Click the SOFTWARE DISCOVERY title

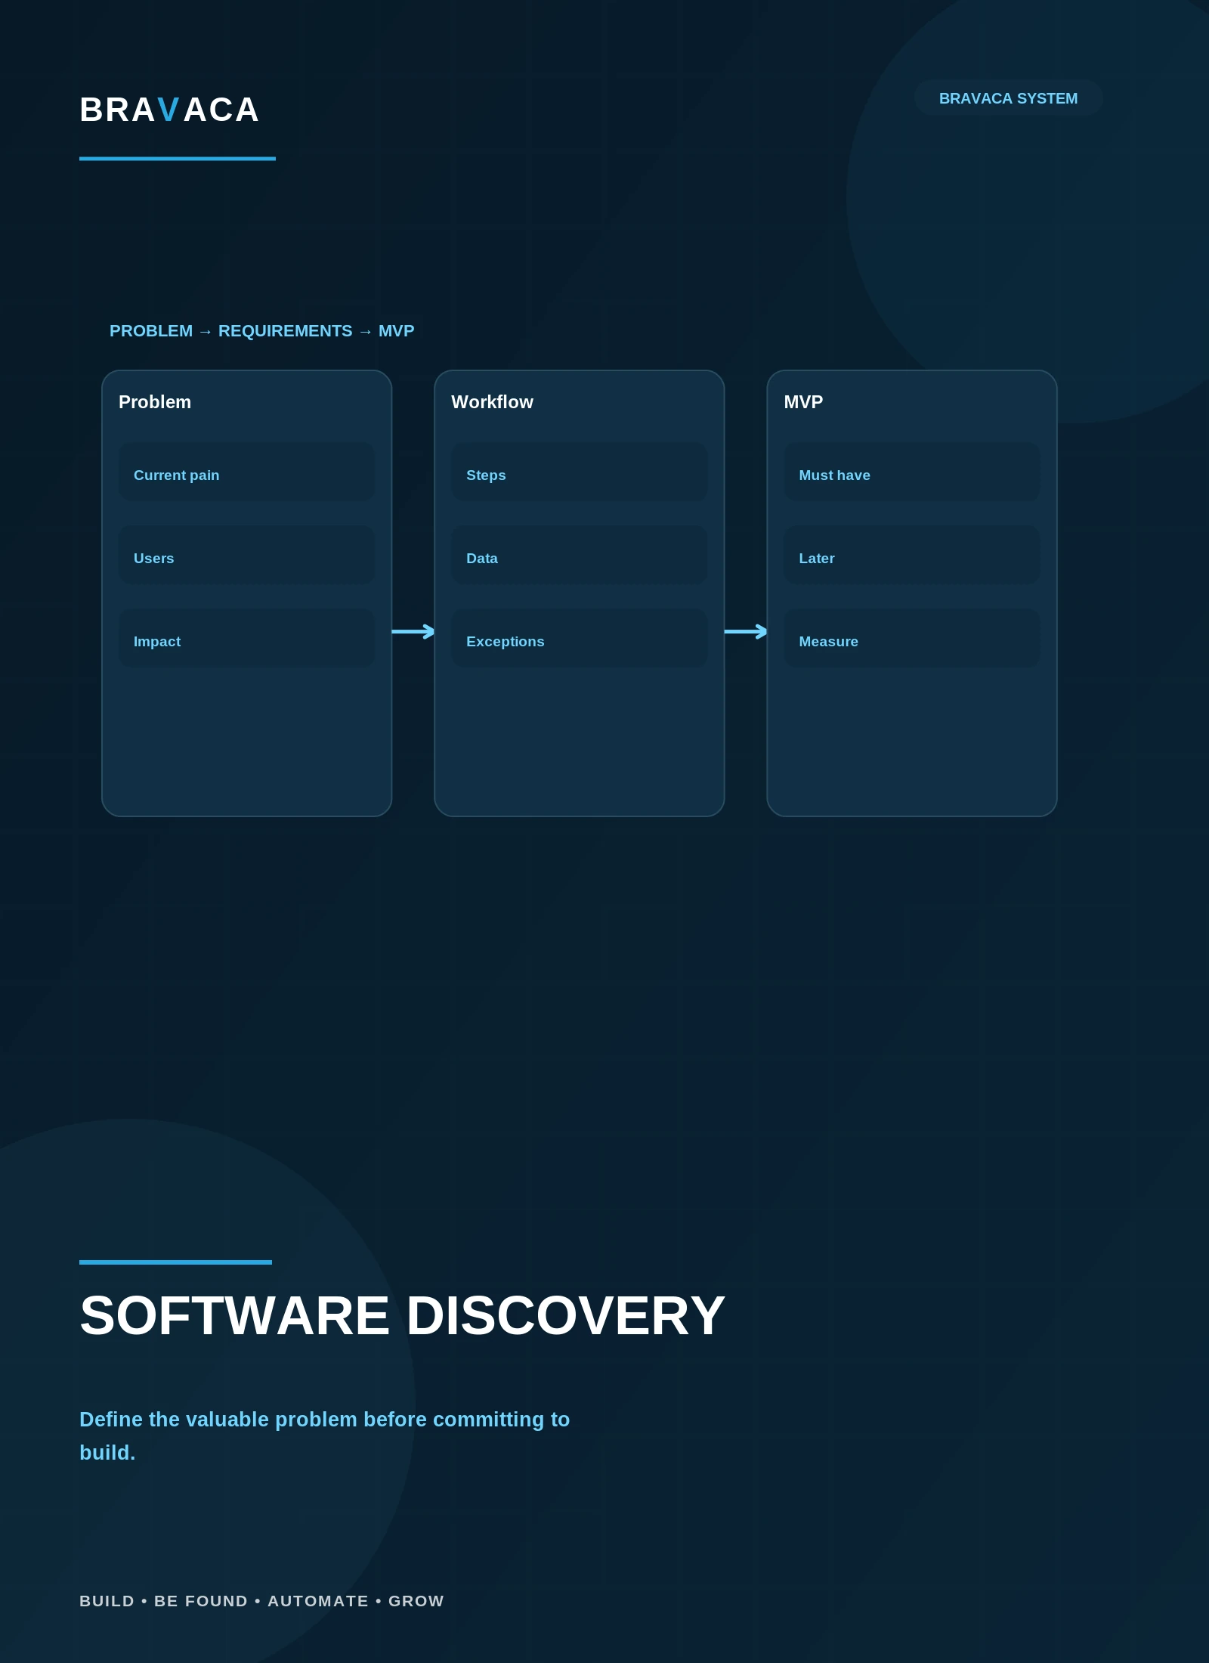[402, 1316]
